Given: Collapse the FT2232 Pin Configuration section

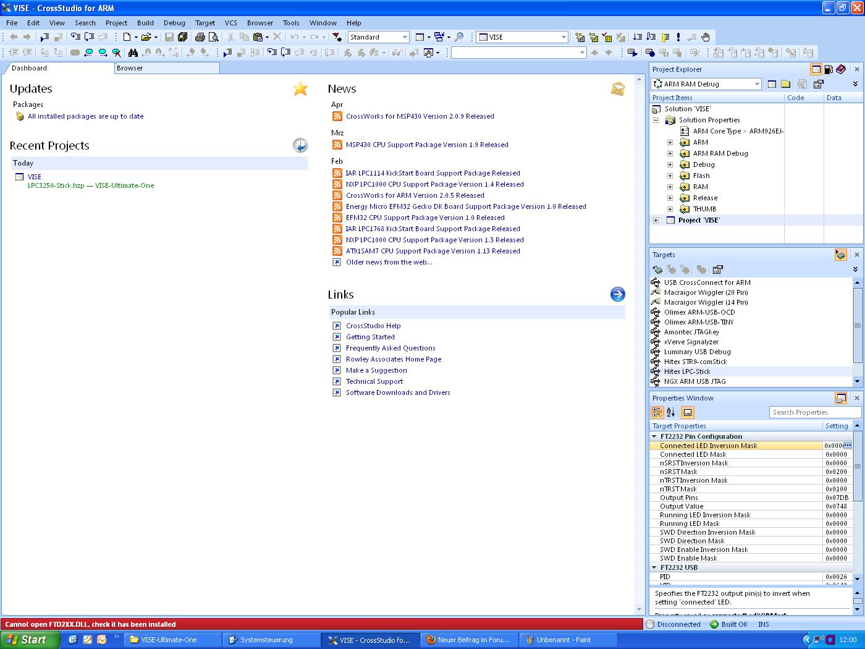Looking at the screenshot, I should click(654, 436).
